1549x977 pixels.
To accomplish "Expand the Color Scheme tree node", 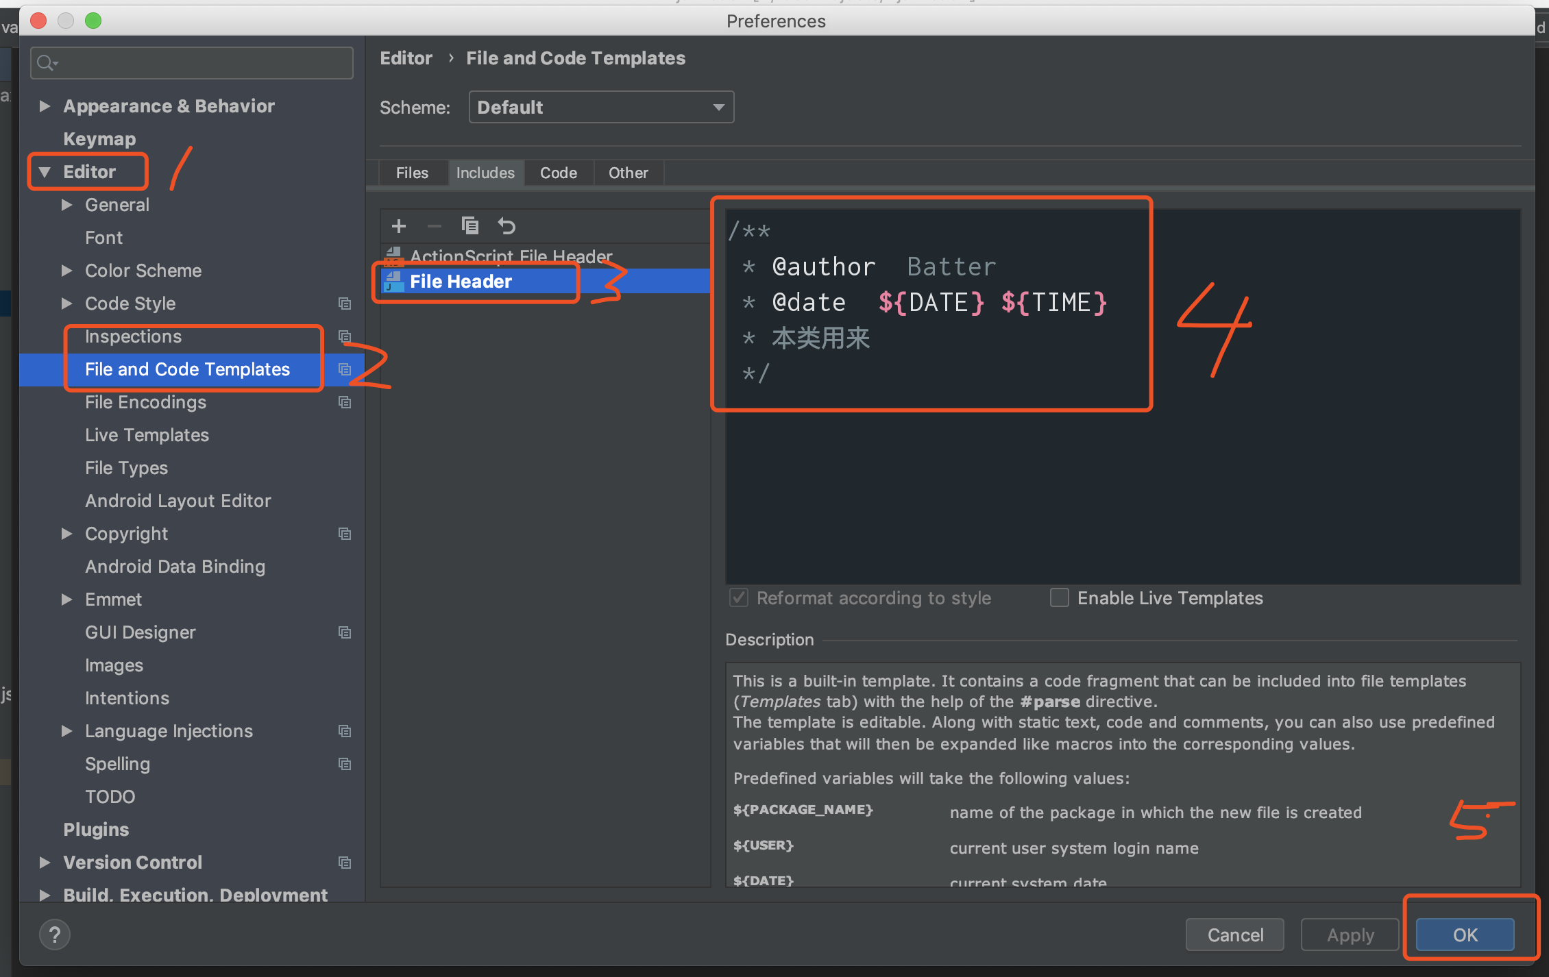I will click(66, 271).
